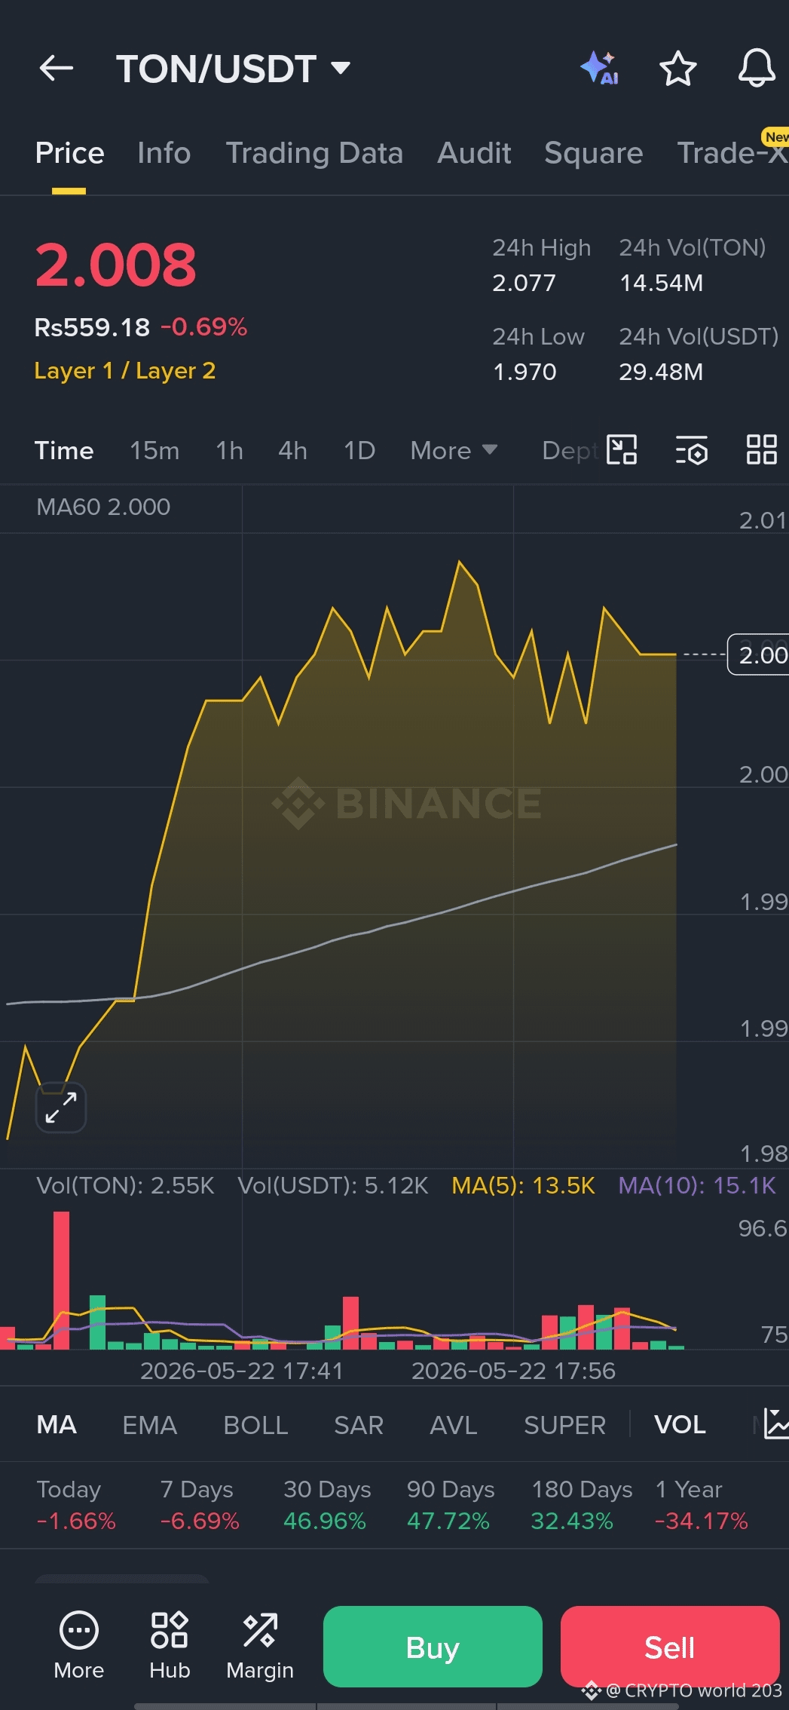Tap the green Buy button
Image resolution: width=789 pixels, height=1710 pixels.
(433, 1647)
